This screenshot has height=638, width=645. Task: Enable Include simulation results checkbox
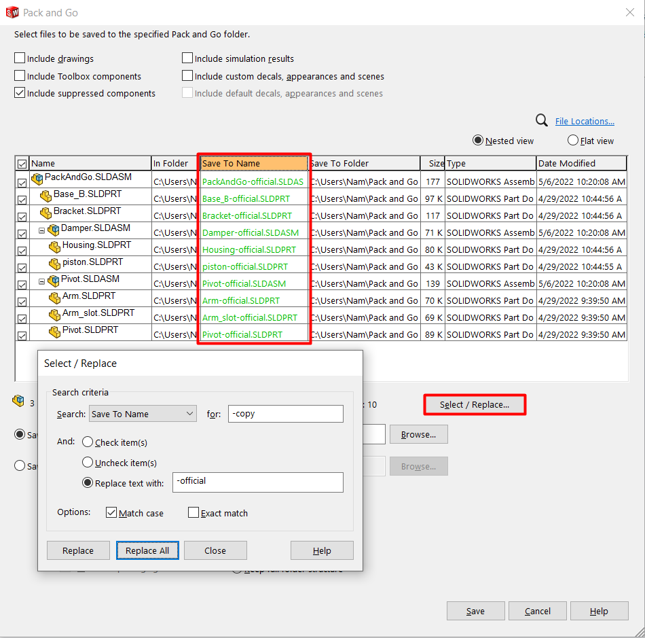(187, 58)
